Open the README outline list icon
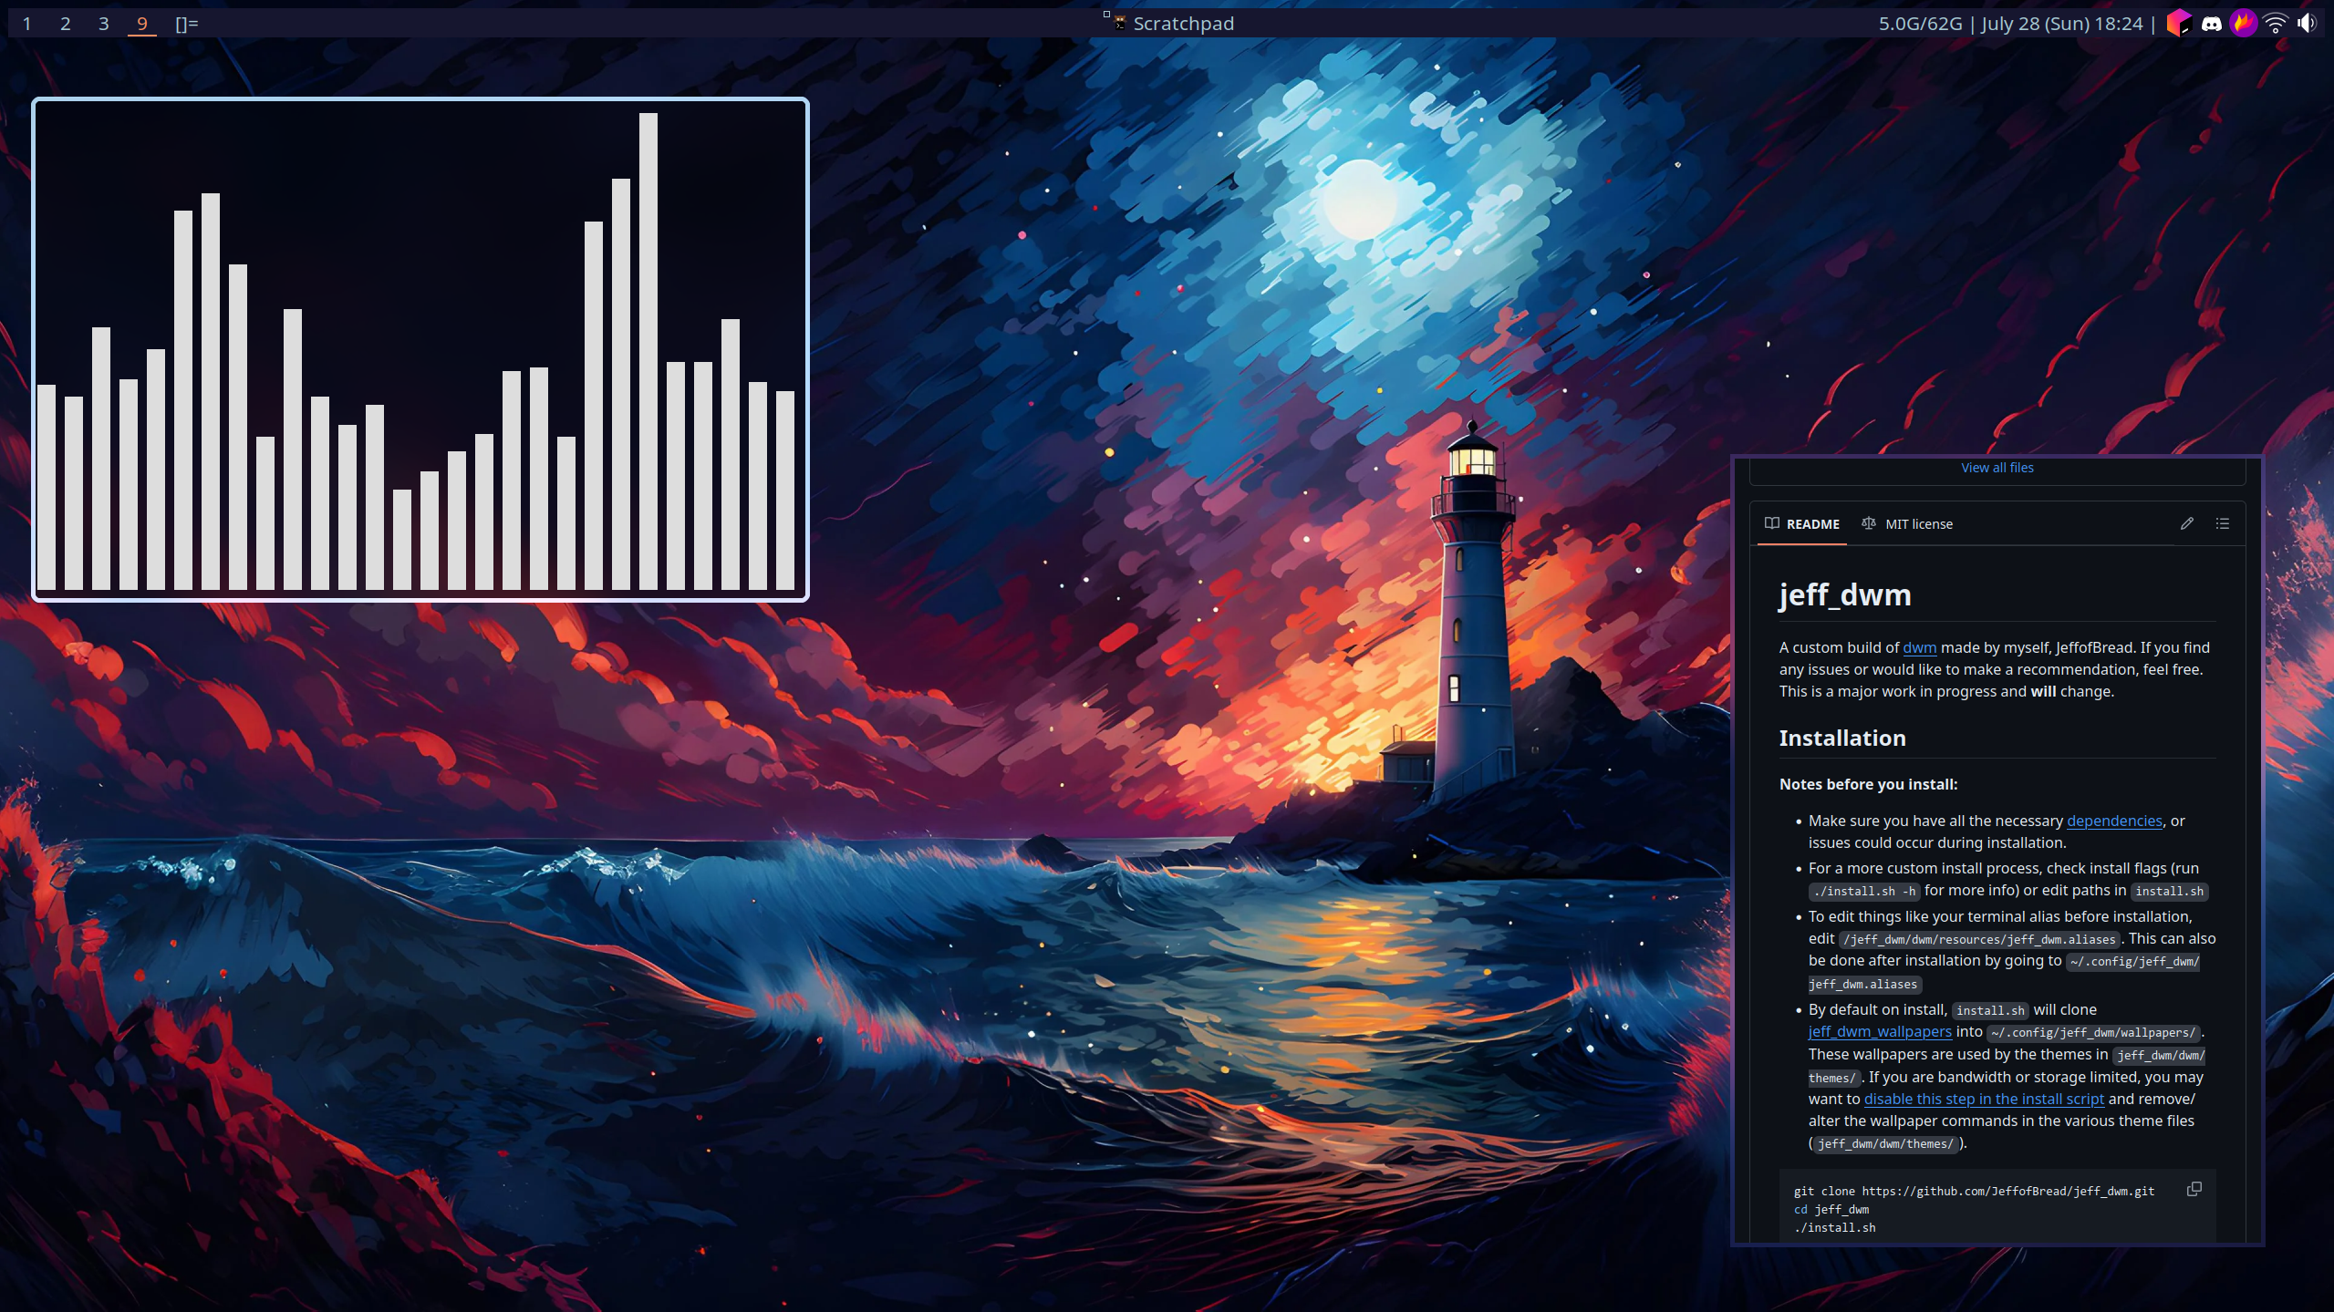The height and width of the screenshot is (1312, 2334). point(2223,523)
